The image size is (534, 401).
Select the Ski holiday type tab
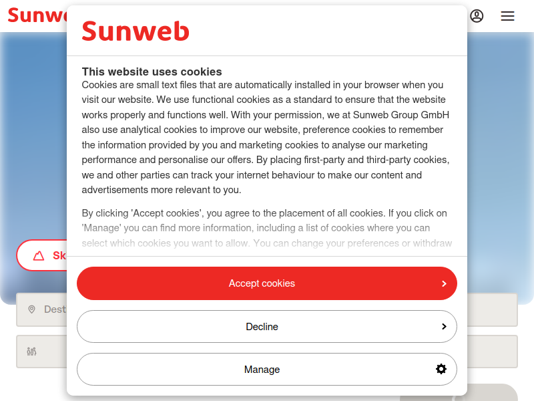click(42, 255)
